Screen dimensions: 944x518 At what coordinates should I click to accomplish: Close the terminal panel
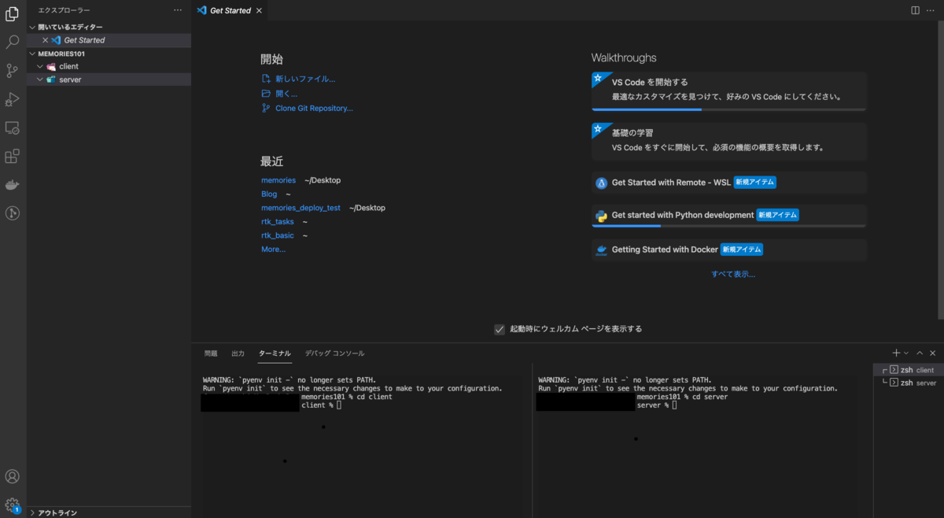coord(933,353)
